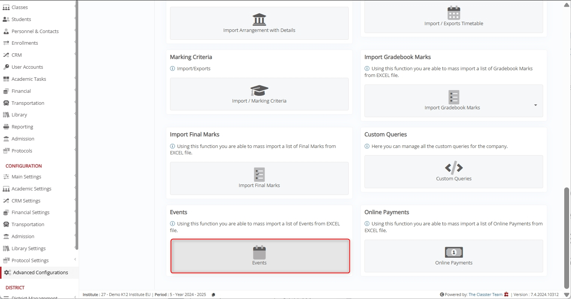Click the Online Payments money icon
Viewport: 571px width, 299px height.
coord(454,252)
